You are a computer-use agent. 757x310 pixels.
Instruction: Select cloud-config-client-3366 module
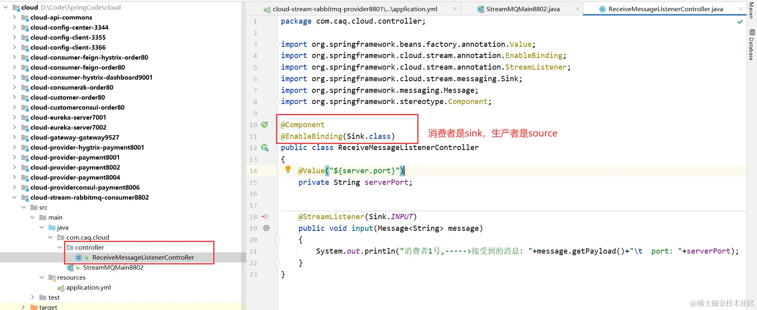(x=68, y=47)
